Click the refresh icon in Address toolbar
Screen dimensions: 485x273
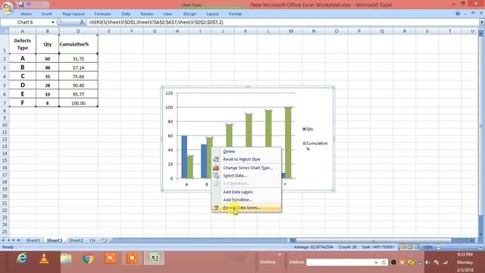pyautogui.click(x=384, y=262)
